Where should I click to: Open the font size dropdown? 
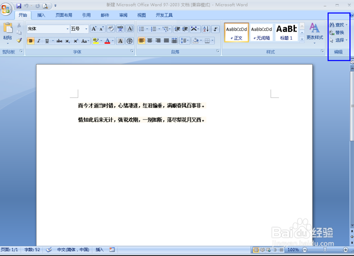pyautogui.click(x=86, y=29)
